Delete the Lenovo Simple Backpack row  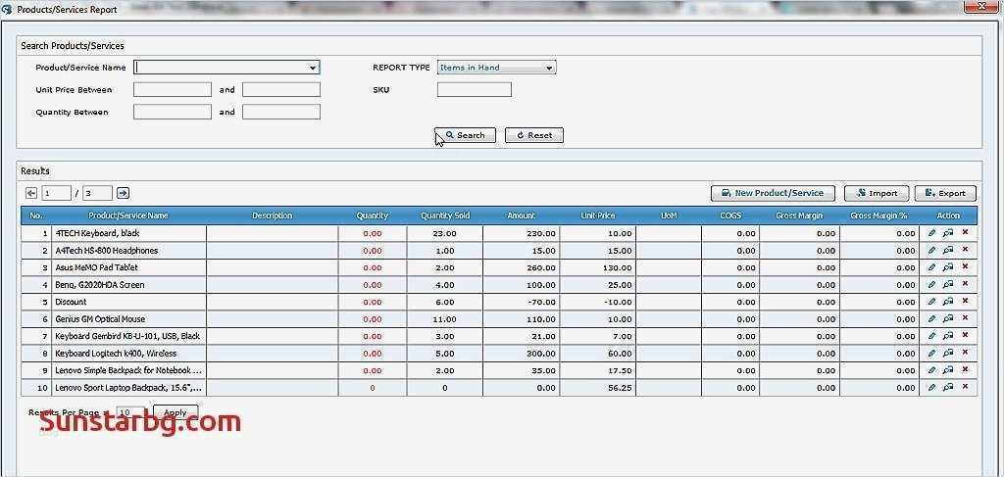point(965,369)
